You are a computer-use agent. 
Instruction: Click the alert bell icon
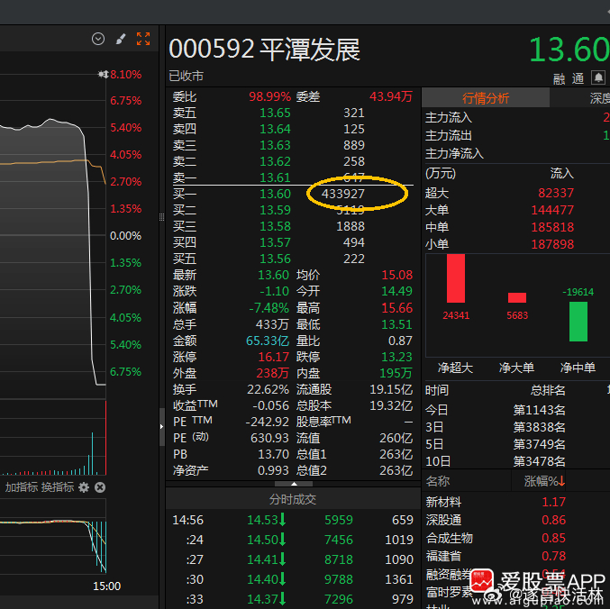point(598,77)
